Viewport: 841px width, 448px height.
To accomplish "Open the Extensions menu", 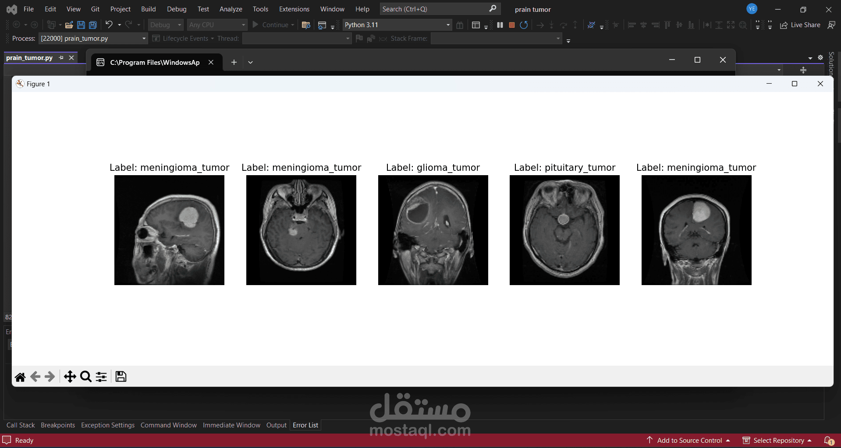I will coord(294,9).
